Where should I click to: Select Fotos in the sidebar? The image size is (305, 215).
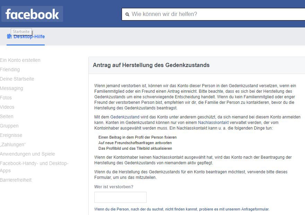[x=6, y=98]
